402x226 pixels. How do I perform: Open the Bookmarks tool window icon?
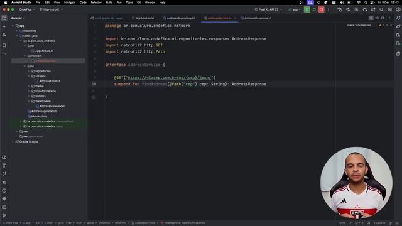4,45
